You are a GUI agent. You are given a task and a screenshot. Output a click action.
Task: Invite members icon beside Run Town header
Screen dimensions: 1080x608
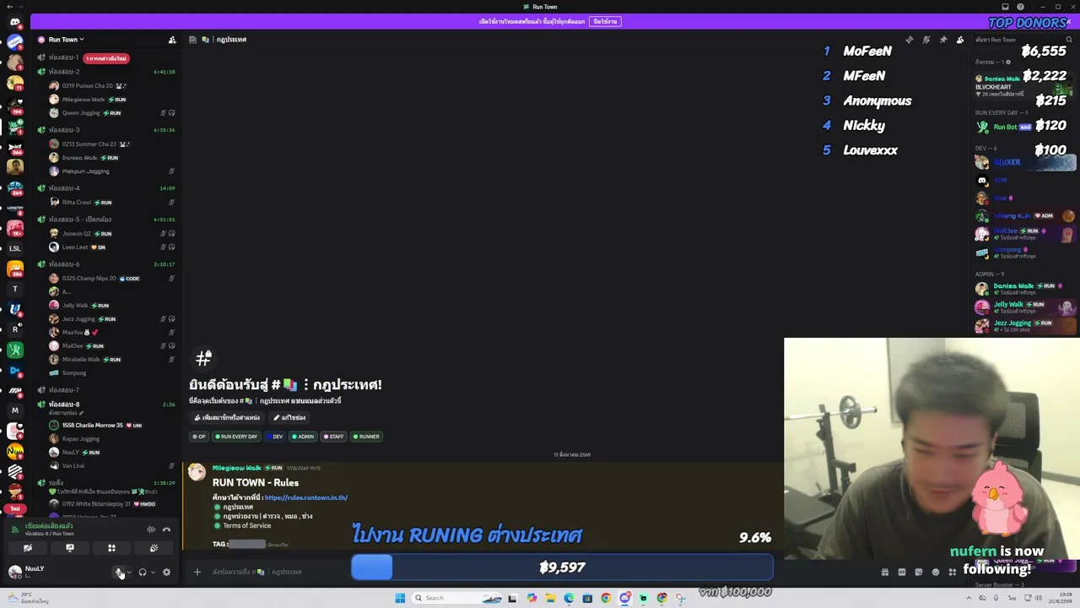(x=172, y=40)
